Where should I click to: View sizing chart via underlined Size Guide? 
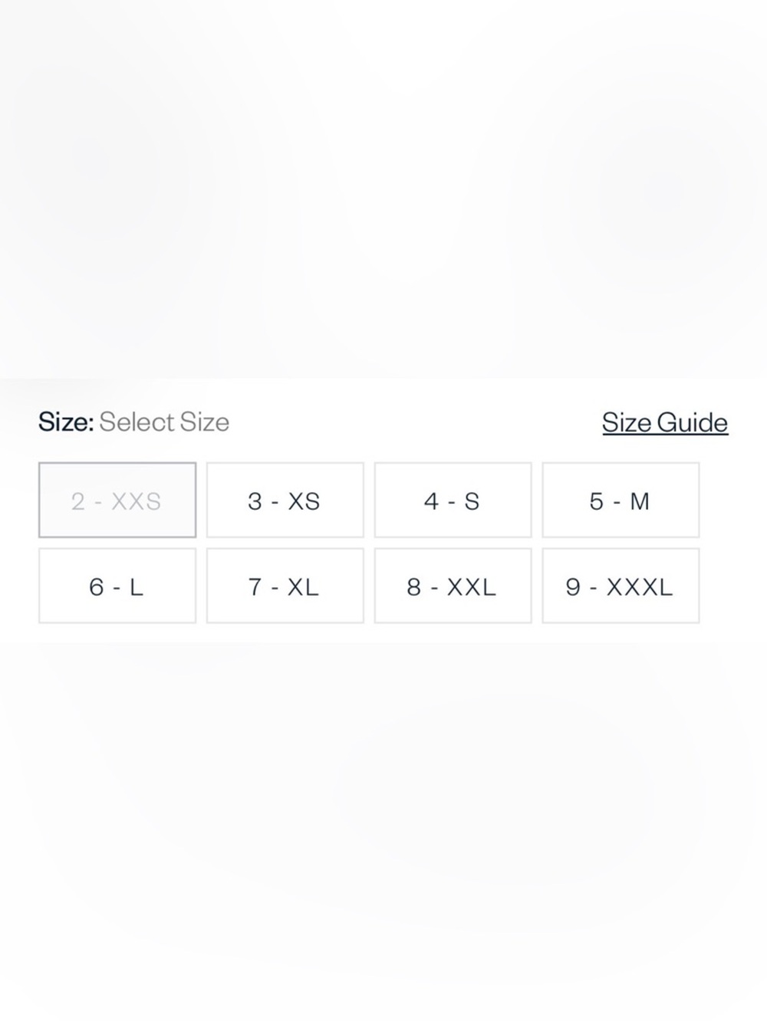[x=665, y=422]
